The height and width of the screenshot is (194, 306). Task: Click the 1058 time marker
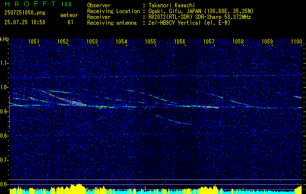tap(238, 41)
